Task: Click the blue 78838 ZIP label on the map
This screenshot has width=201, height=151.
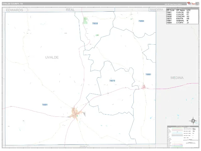Action: pos(95,23)
